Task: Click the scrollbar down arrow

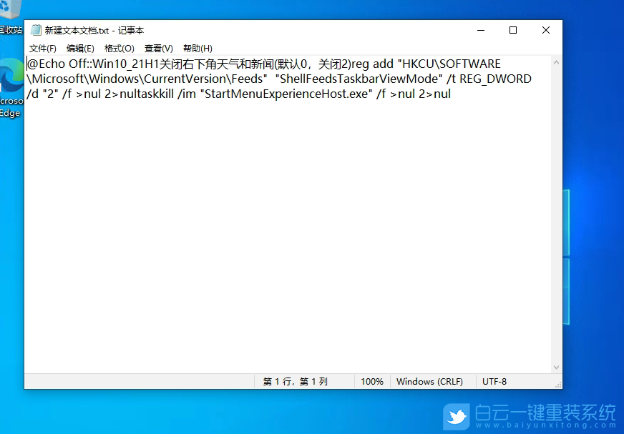Action: click(556, 366)
